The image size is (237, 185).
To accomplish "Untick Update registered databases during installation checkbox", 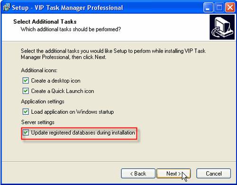I will pos(26,132).
